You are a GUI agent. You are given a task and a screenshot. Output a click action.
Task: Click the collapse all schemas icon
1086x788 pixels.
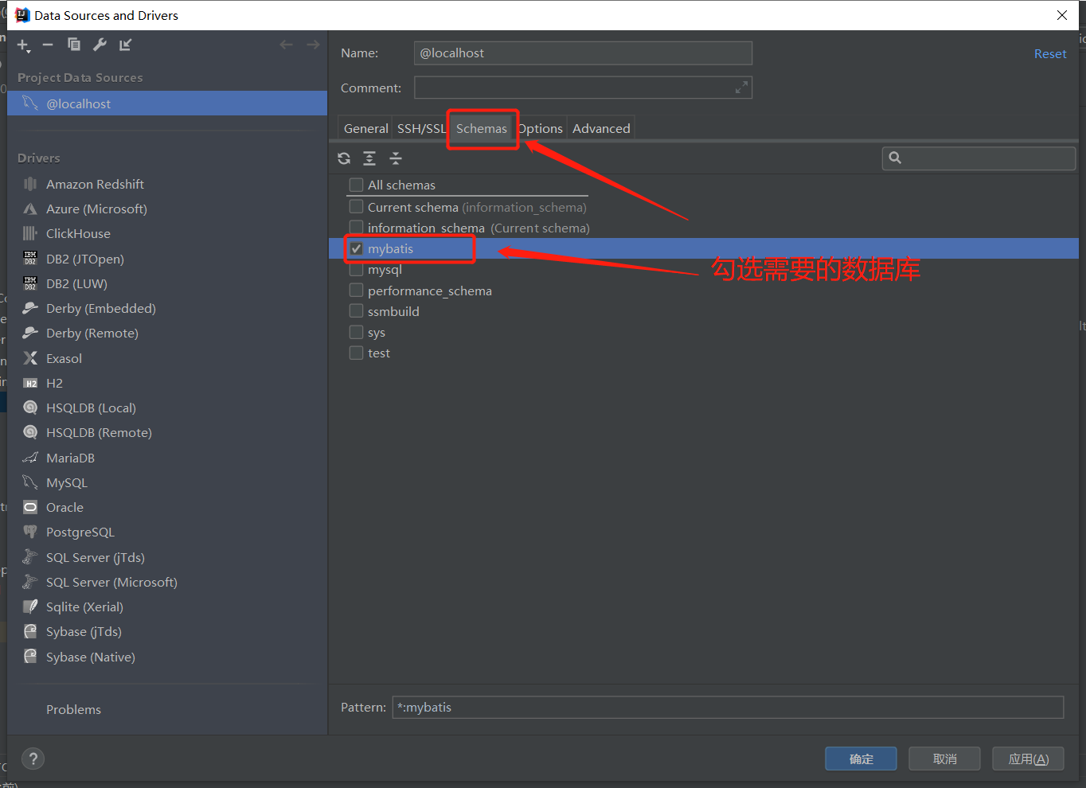396,158
